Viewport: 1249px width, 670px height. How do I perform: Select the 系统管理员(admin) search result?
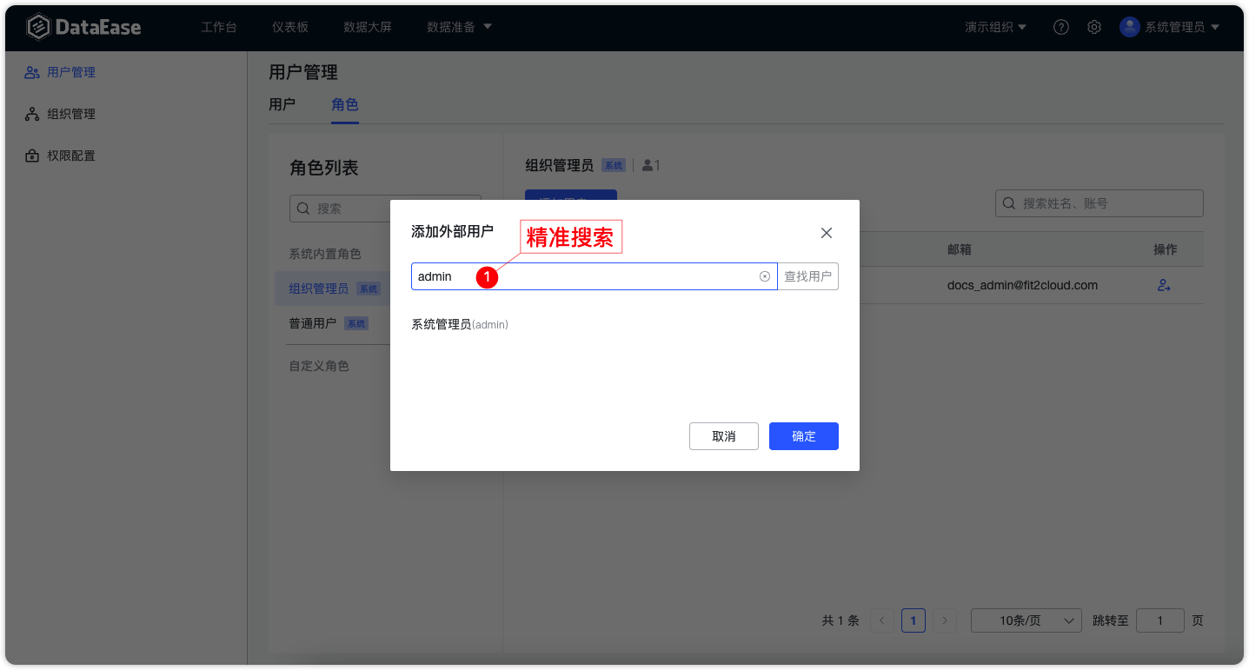click(x=460, y=324)
